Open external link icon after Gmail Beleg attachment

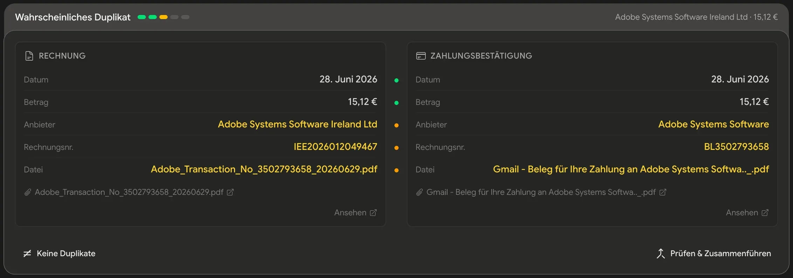pyautogui.click(x=663, y=192)
